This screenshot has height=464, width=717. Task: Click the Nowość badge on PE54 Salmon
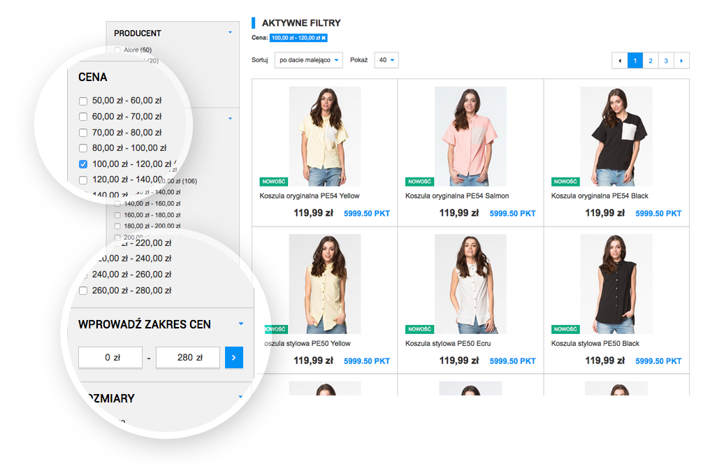point(420,182)
